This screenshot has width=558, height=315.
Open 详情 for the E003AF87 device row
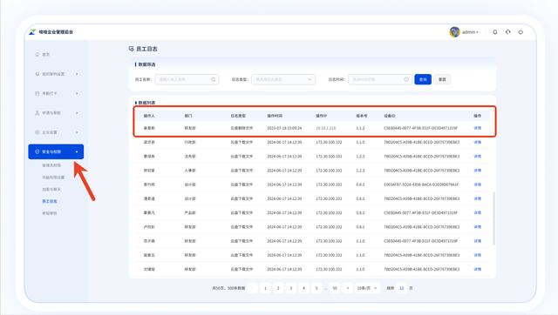pyautogui.click(x=477, y=184)
